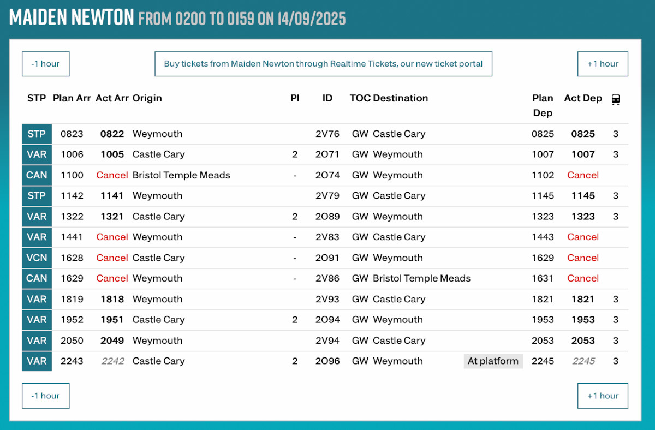
Task: Open the Realtime Tickets purchase link
Action: point(323,64)
